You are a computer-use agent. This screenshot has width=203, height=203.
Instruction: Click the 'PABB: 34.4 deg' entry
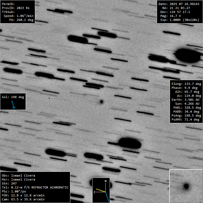pos(186,112)
